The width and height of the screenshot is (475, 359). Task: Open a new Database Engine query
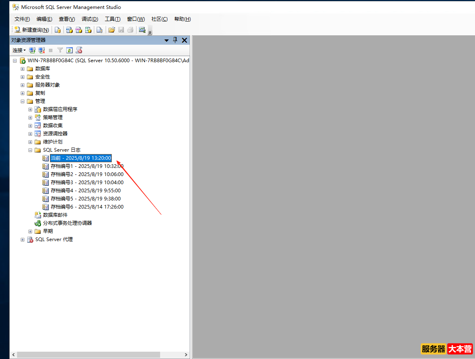[58, 30]
